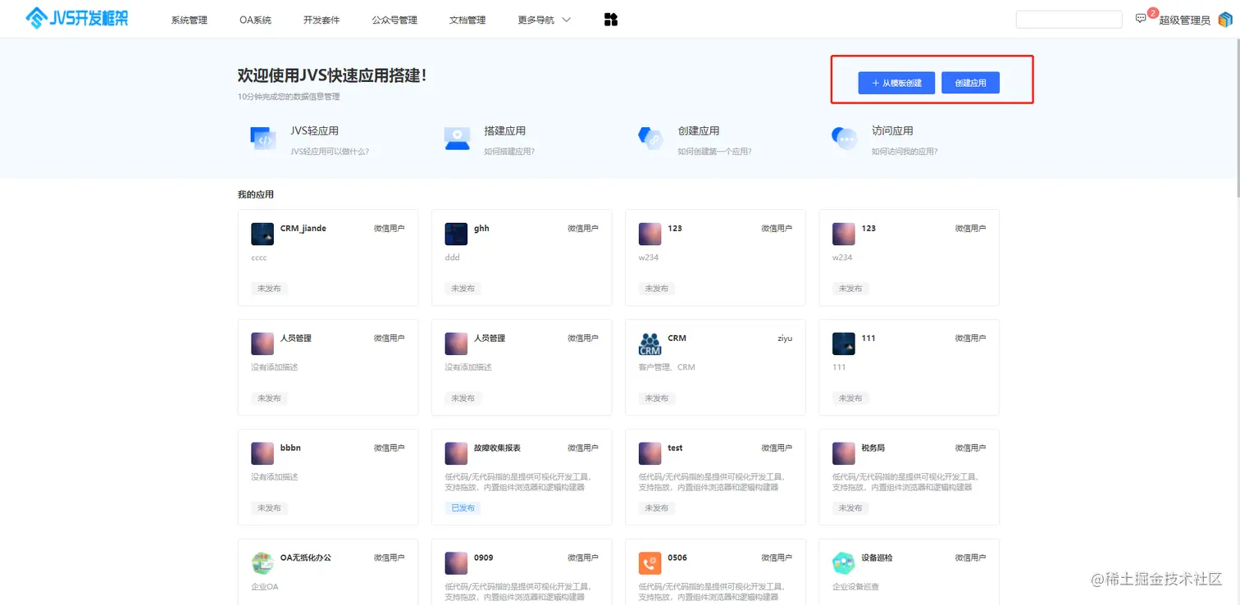
Task: Click the 税务局 app icon
Action: click(x=844, y=453)
